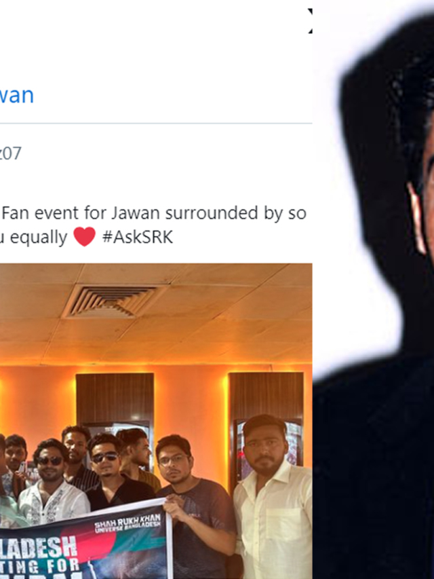Click the red heart emoji in the tweet
The image size is (434, 579).
(85, 237)
